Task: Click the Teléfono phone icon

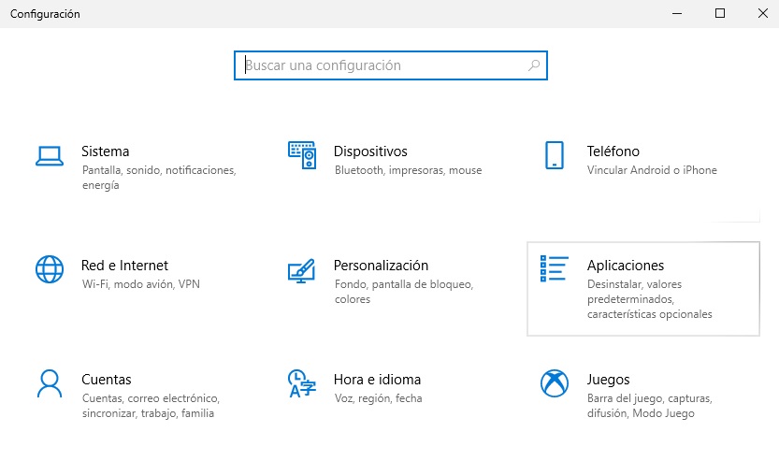Action: [555, 155]
